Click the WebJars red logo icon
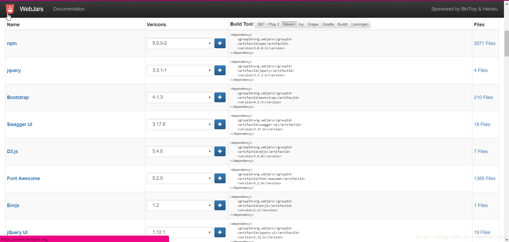Image resolution: width=509 pixels, height=242 pixels. tap(10, 9)
